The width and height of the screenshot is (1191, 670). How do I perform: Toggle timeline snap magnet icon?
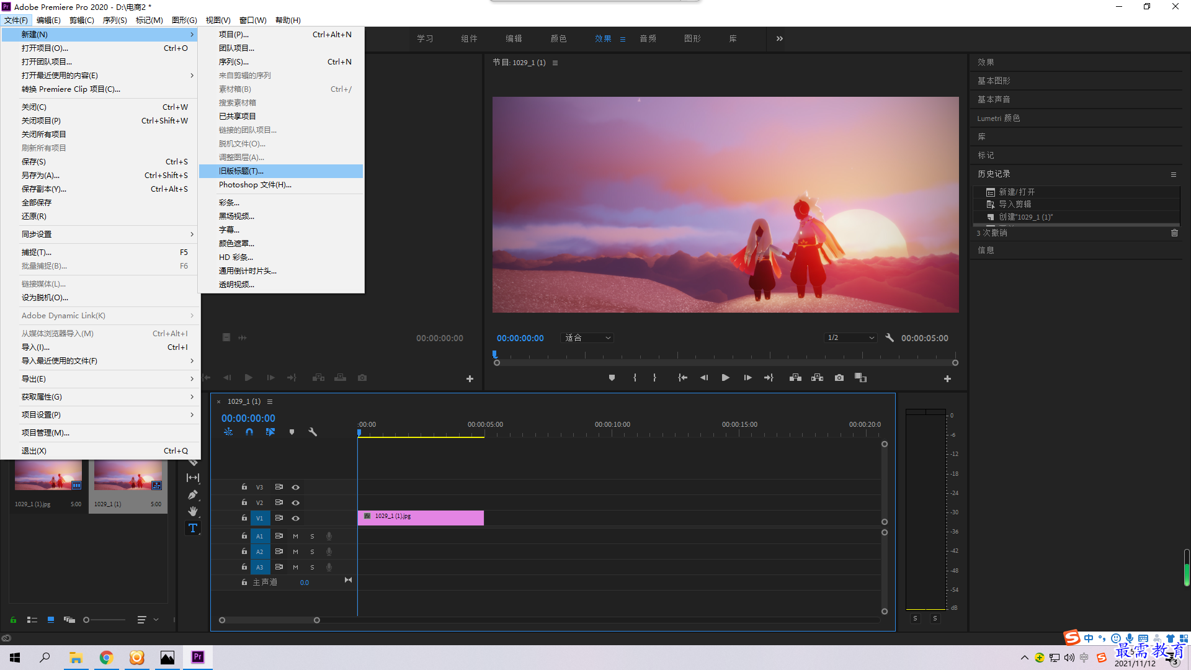(x=249, y=432)
